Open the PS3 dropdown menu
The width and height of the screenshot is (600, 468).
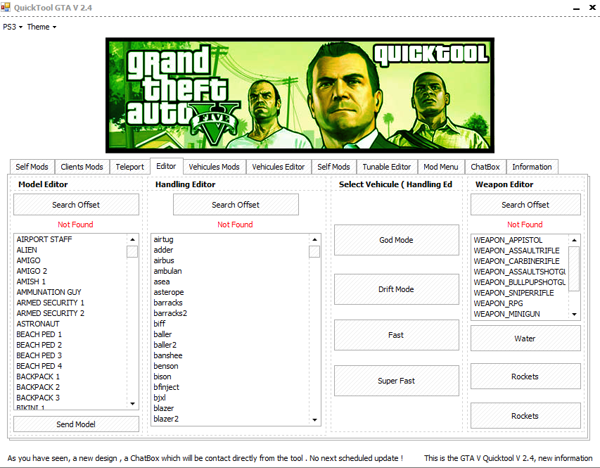coord(12,27)
